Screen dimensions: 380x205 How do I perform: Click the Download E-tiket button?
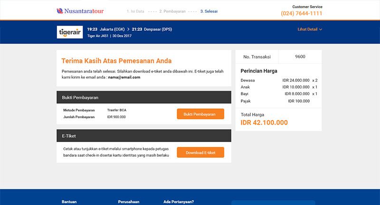tap(200, 152)
